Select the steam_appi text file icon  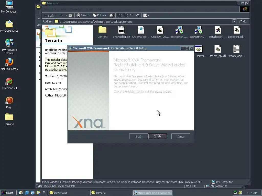[237, 51]
